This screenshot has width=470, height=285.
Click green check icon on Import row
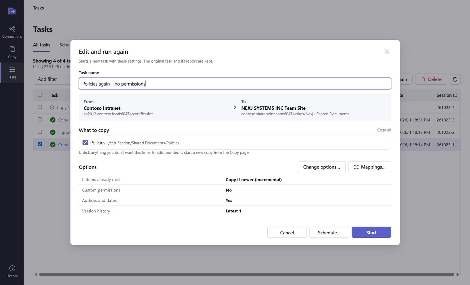[x=53, y=132]
